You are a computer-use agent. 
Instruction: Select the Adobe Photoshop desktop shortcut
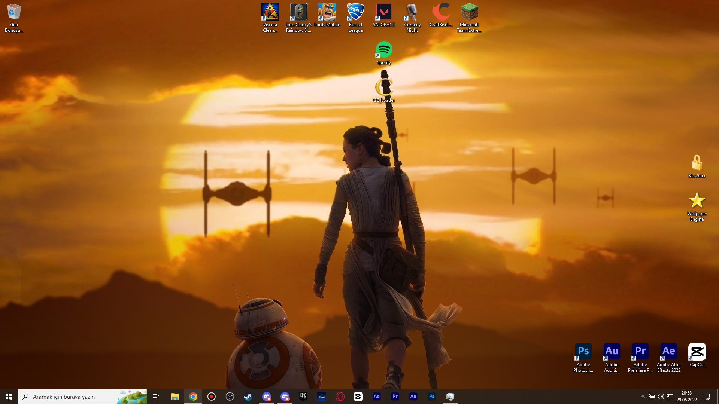[583, 358]
